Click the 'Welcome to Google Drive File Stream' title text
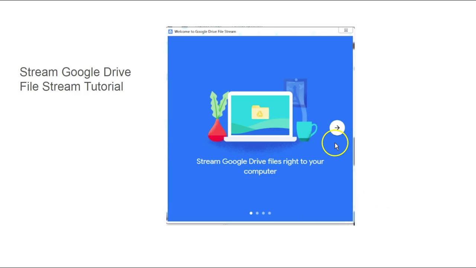The height and width of the screenshot is (268, 476). pyautogui.click(x=205, y=32)
